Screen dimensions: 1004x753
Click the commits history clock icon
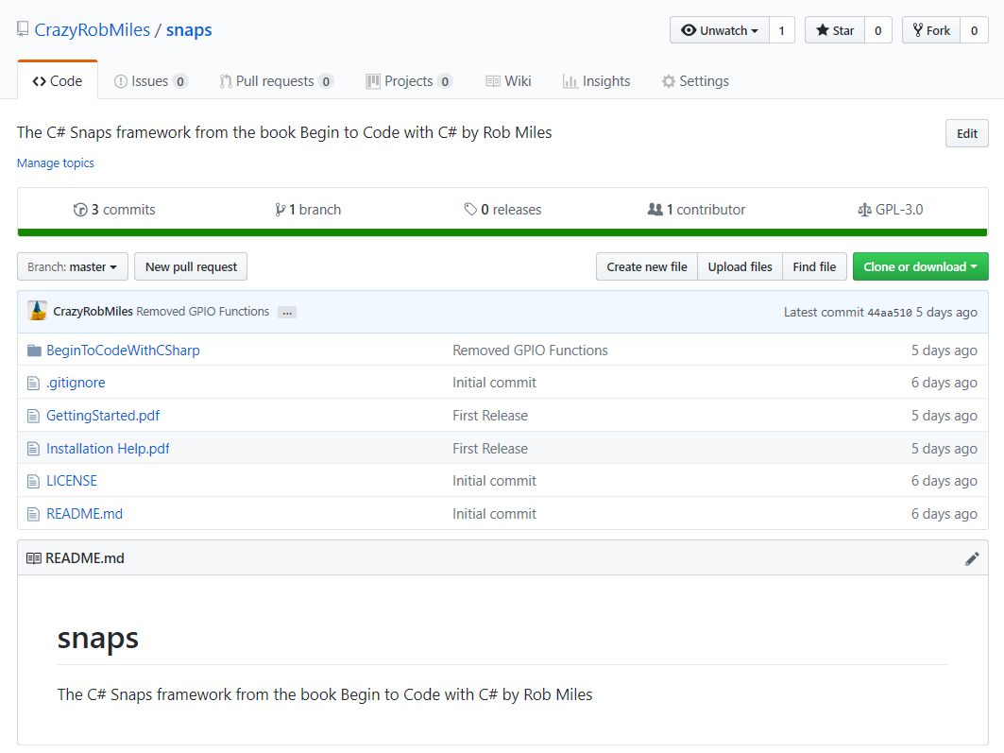point(80,210)
